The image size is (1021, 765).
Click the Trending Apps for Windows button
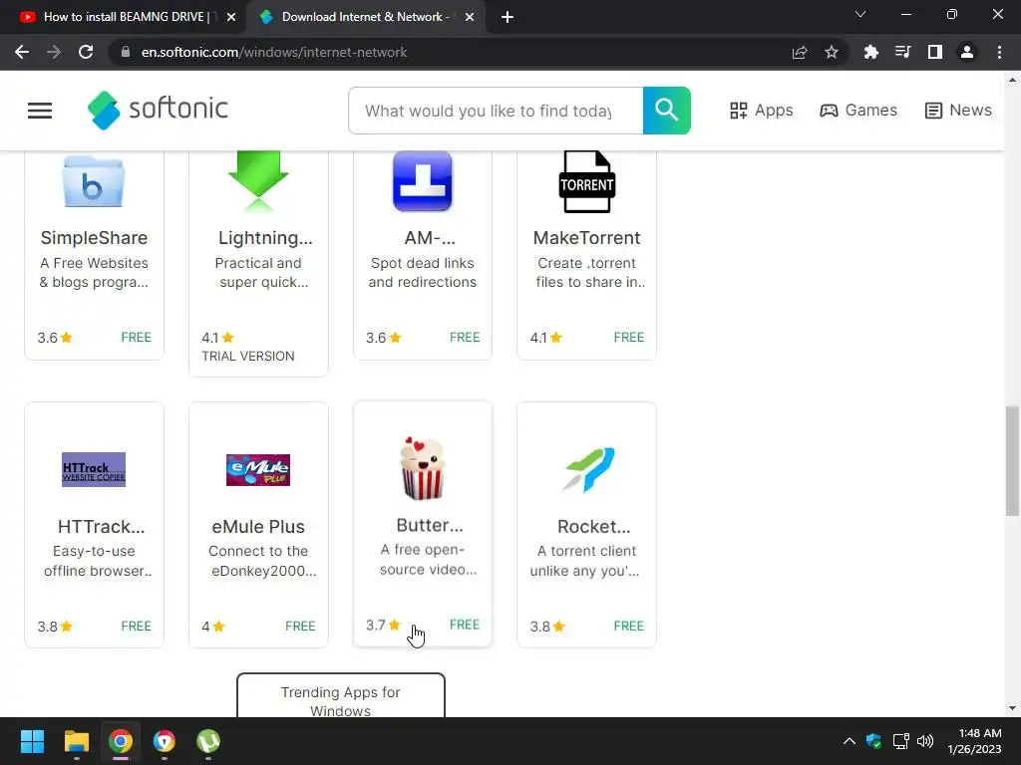pyautogui.click(x=341, y=696)
